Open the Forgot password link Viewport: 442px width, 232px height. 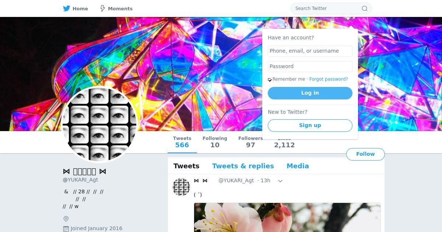[x=329, y=79]
